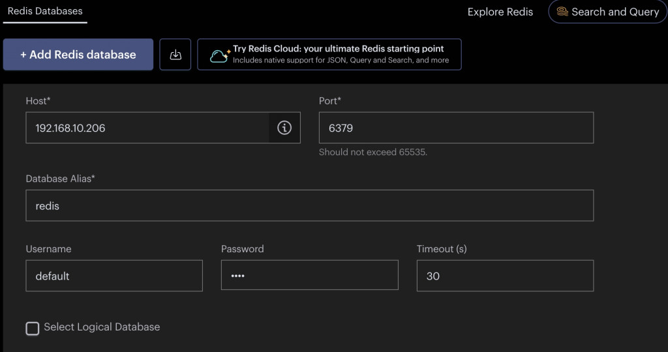This screenshot has height=352, width=668.
Task: Click into the Port field showing 6379
Action: coord(456,128)
